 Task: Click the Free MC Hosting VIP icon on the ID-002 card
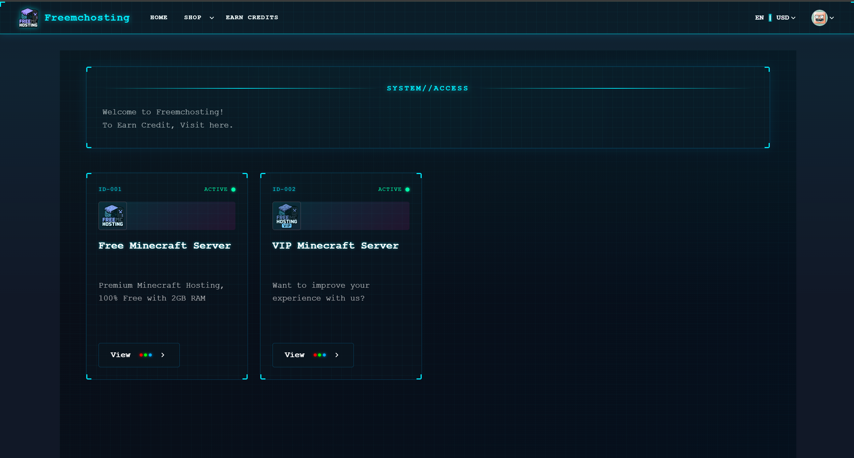tap(286, 216)
